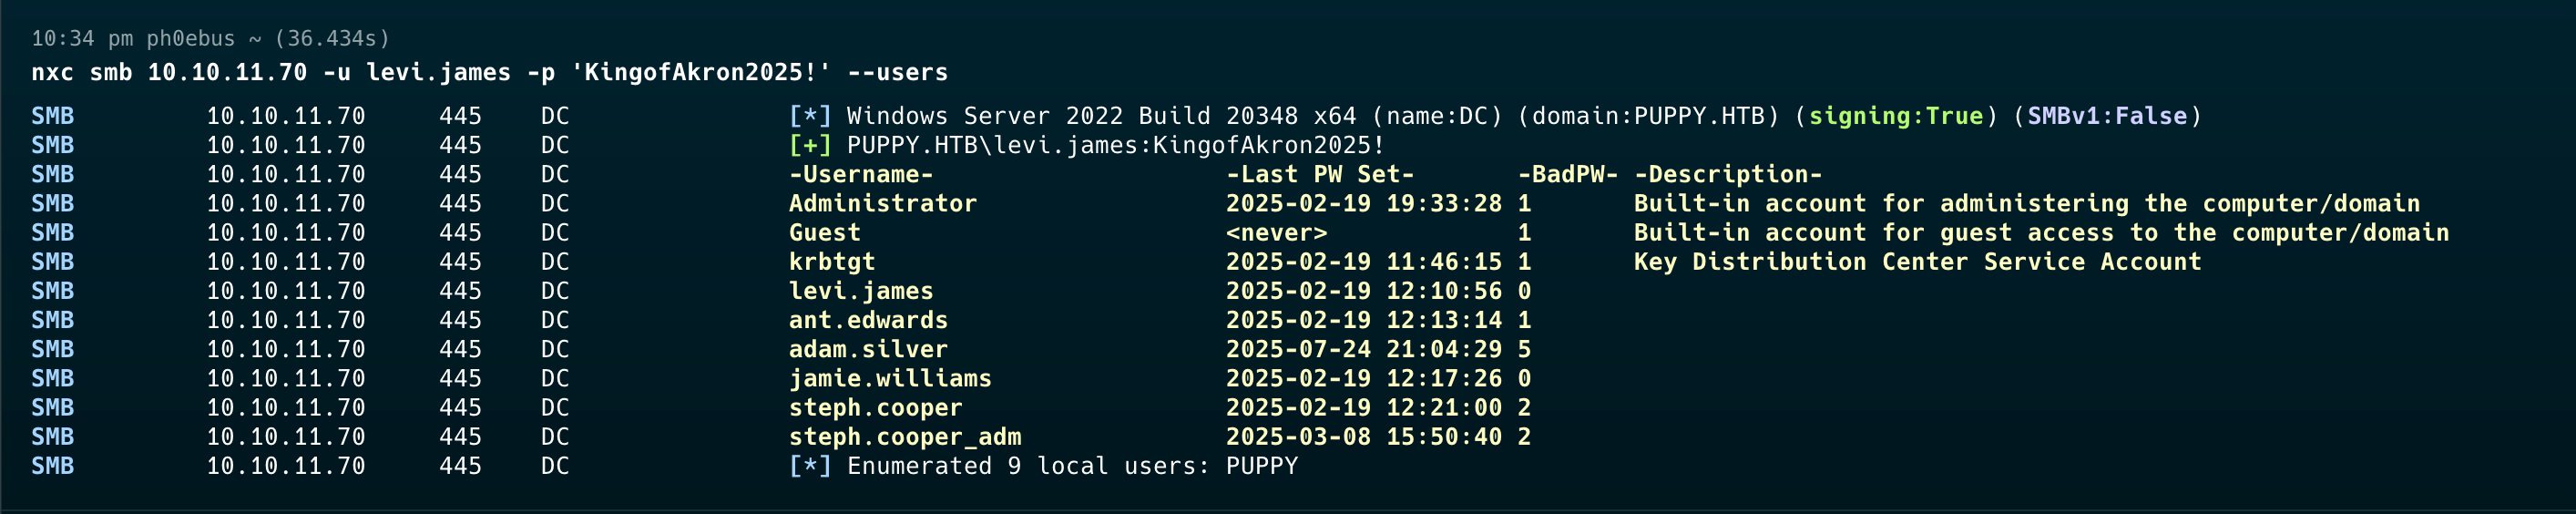
Task: Click the signing:True text
Action: point(1895,116)
